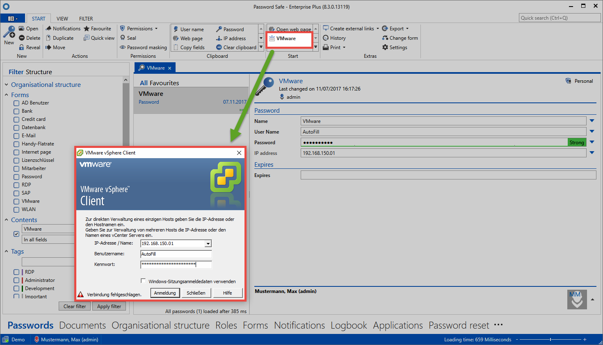Click Schließen in vSphere Client
603x345 pixels.
click(196, 293)
